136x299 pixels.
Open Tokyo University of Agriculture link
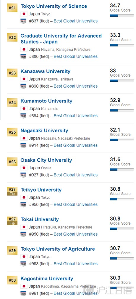click(58, 249)
